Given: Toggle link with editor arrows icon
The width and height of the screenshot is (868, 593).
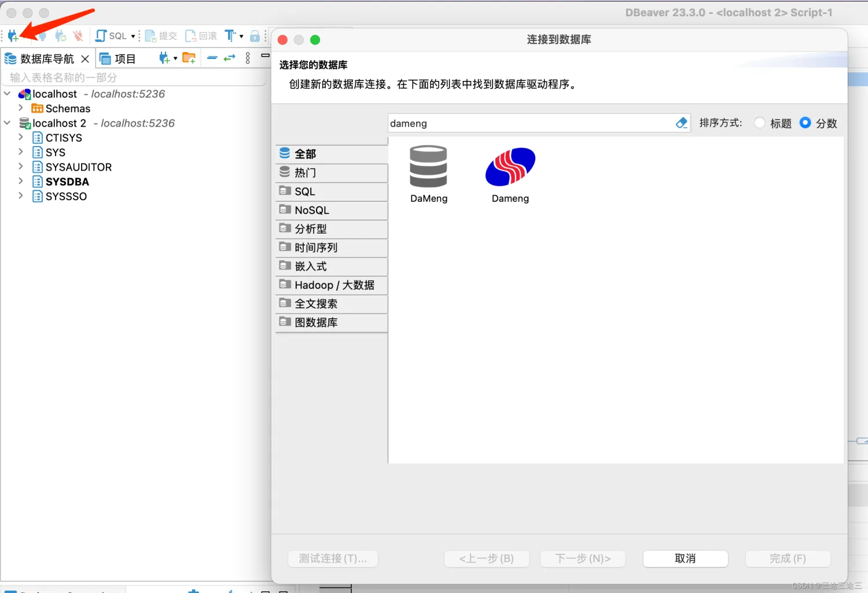Looking at the screenshot, I should point(229,58).
